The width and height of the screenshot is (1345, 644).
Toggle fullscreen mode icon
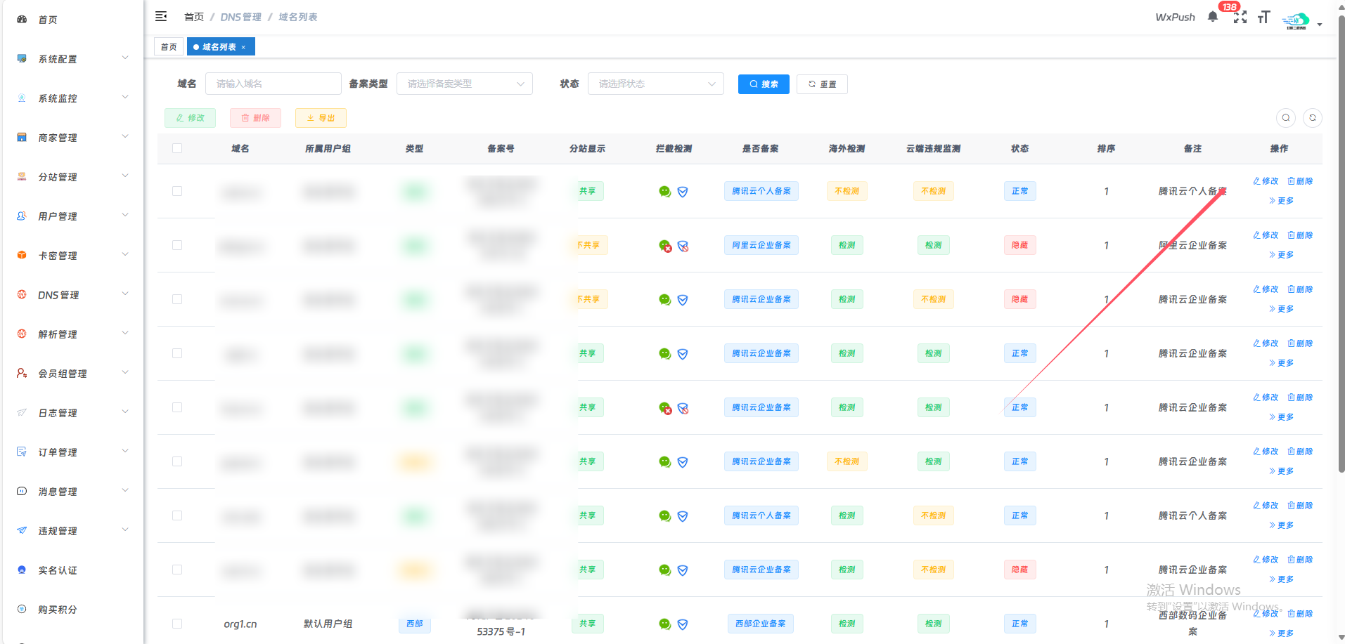click(x=1240, y=17)
